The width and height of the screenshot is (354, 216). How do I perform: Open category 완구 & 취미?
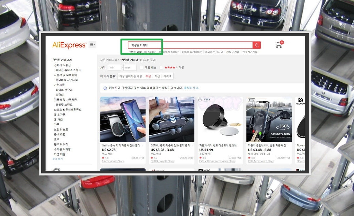pyautogui.click(x=61, y=144)
